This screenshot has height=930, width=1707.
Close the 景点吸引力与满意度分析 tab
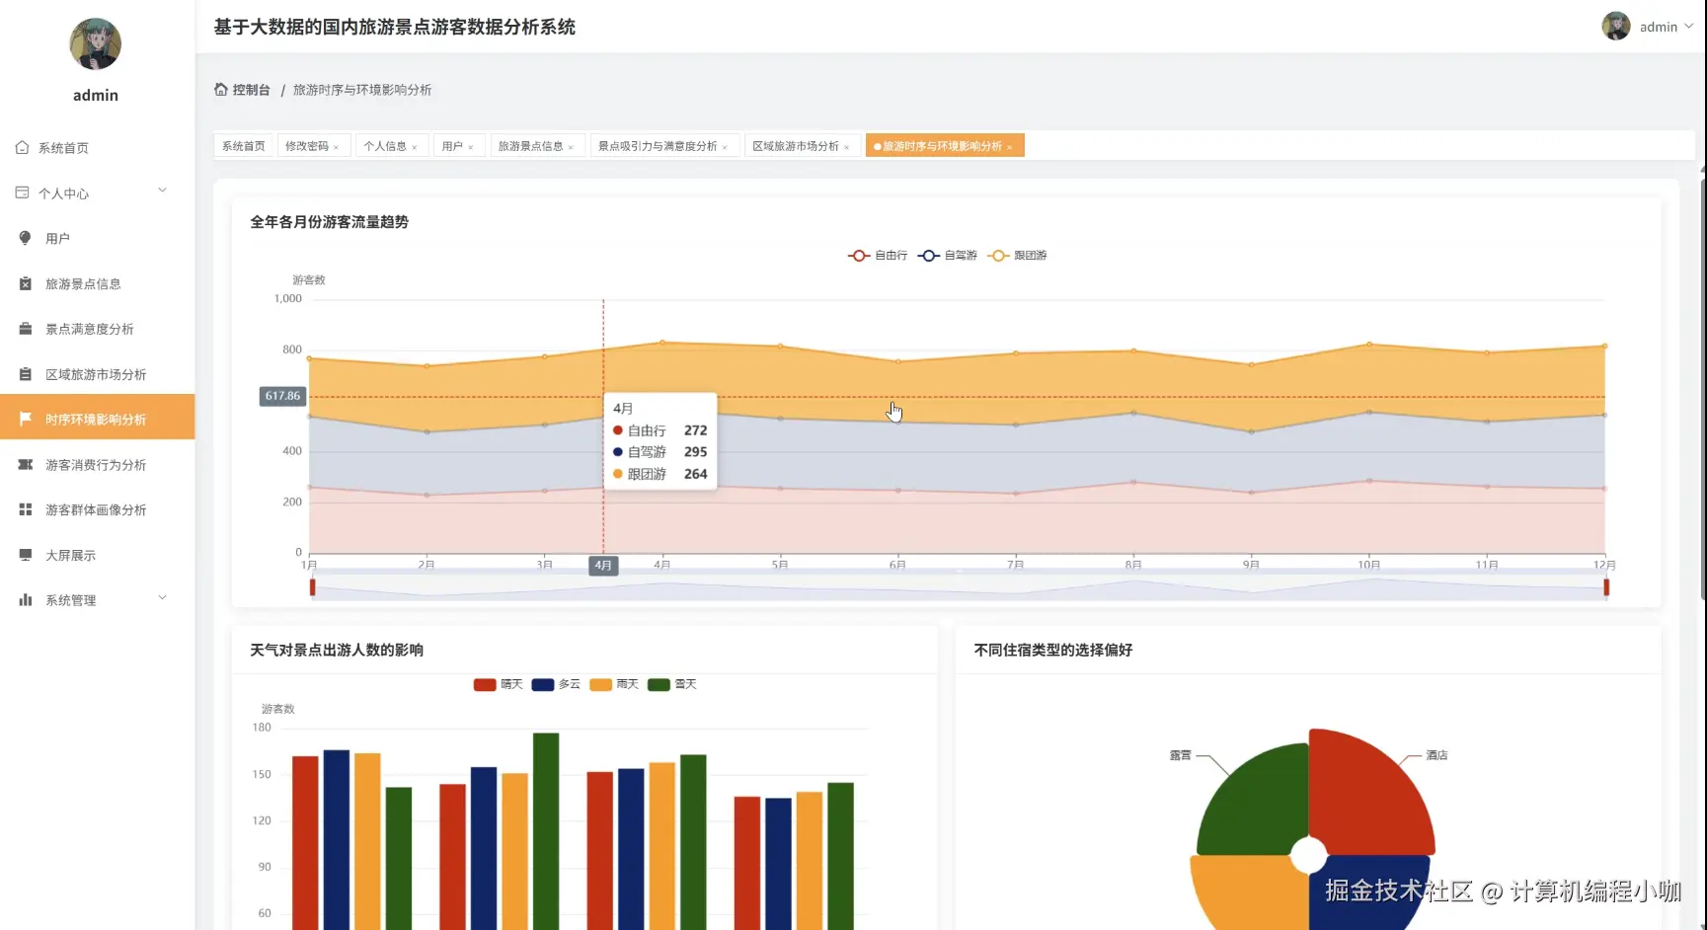tap(725, 147)
